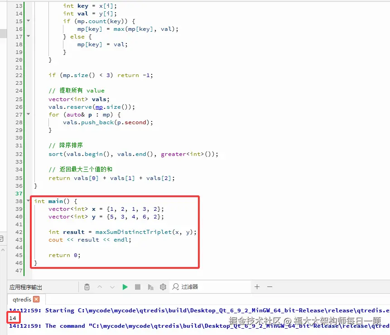The height and width of the screenshot is (335, 390).
Task: Click vector x initializer on line 39
Action: [x=106, y=209]
